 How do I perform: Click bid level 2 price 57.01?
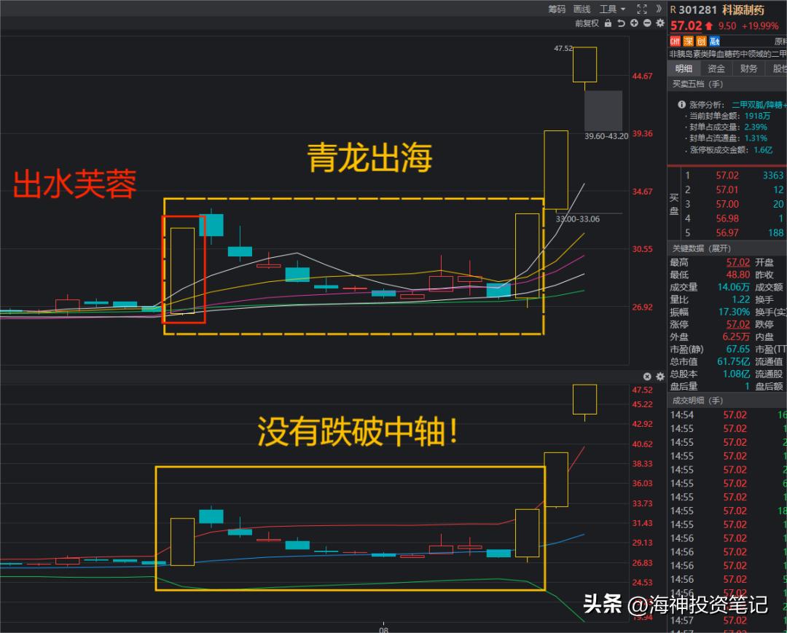727,189
